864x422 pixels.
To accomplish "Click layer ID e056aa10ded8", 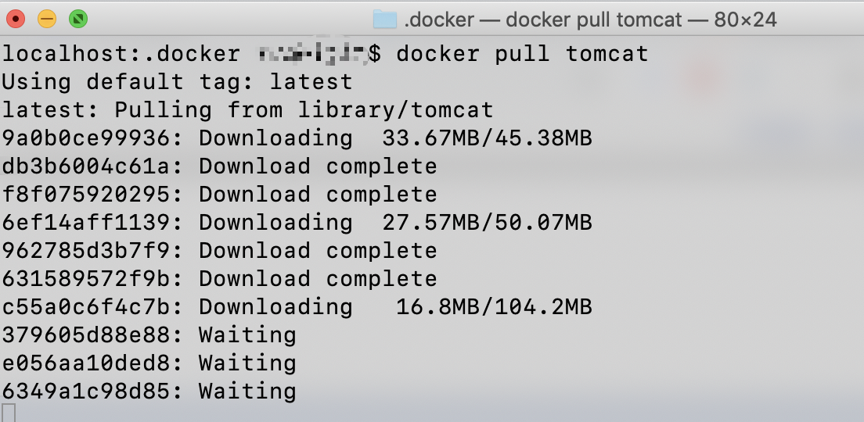I will [85, 363].
